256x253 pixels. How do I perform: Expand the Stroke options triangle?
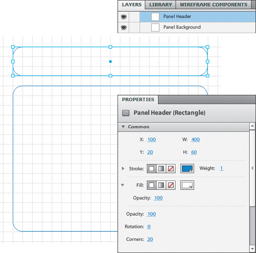pyautogui.click(x=123, y=169)
